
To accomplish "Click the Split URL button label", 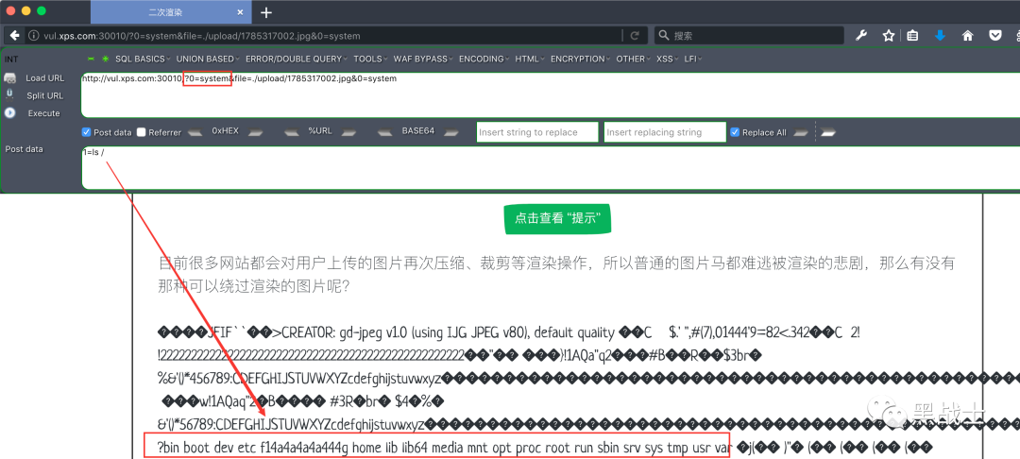I will (45, 95).
